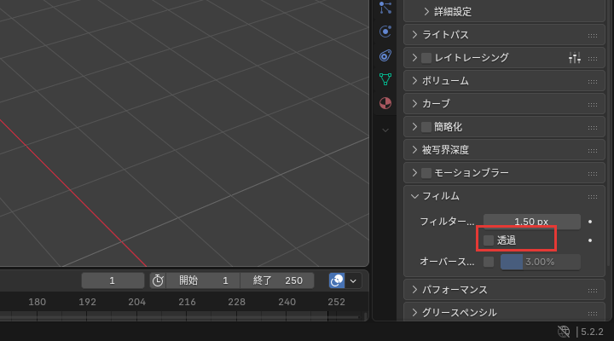Toggle the auto keying playback sync icon
The height and width of the screenshot is (341, 614).
coord(337,280)
